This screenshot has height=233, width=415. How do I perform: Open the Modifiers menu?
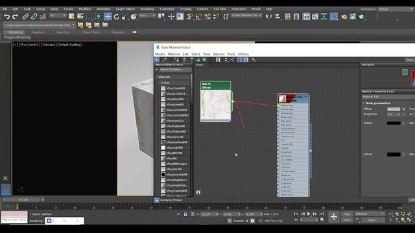[85, 9]
